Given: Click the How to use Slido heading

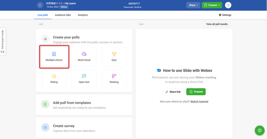Looking at the screenshot, I should 187,70.
